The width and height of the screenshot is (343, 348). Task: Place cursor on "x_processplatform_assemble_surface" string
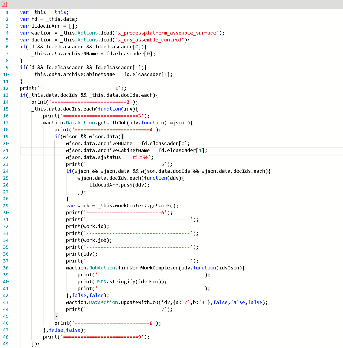[x=167, y=33]
